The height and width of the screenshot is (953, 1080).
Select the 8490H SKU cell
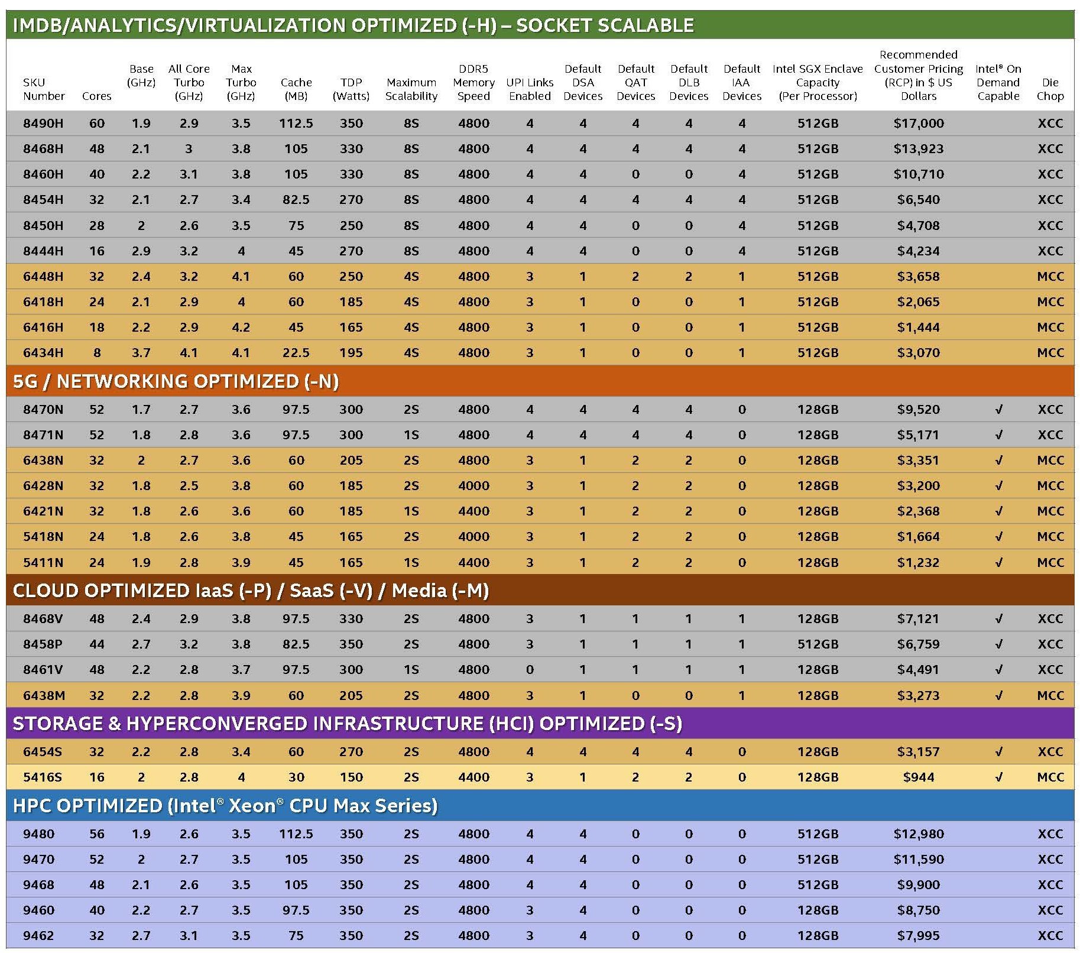click(43, 124)
